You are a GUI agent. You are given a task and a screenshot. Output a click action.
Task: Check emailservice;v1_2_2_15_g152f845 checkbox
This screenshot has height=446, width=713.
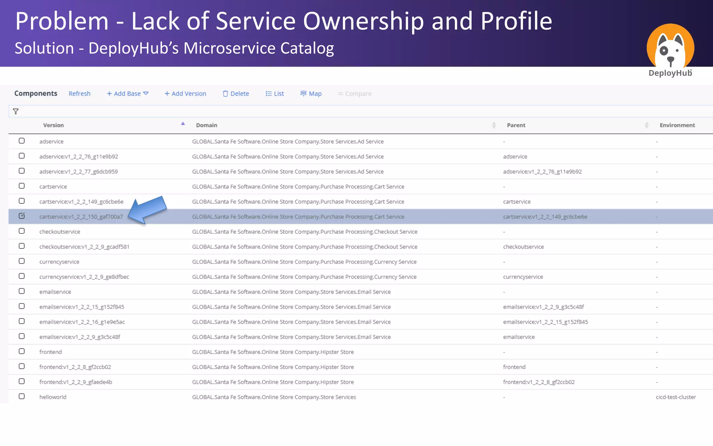click(22, 306)
